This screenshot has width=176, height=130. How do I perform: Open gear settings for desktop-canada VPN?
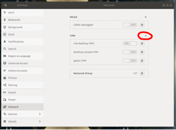pyautogui.click(x=142, y=52)
